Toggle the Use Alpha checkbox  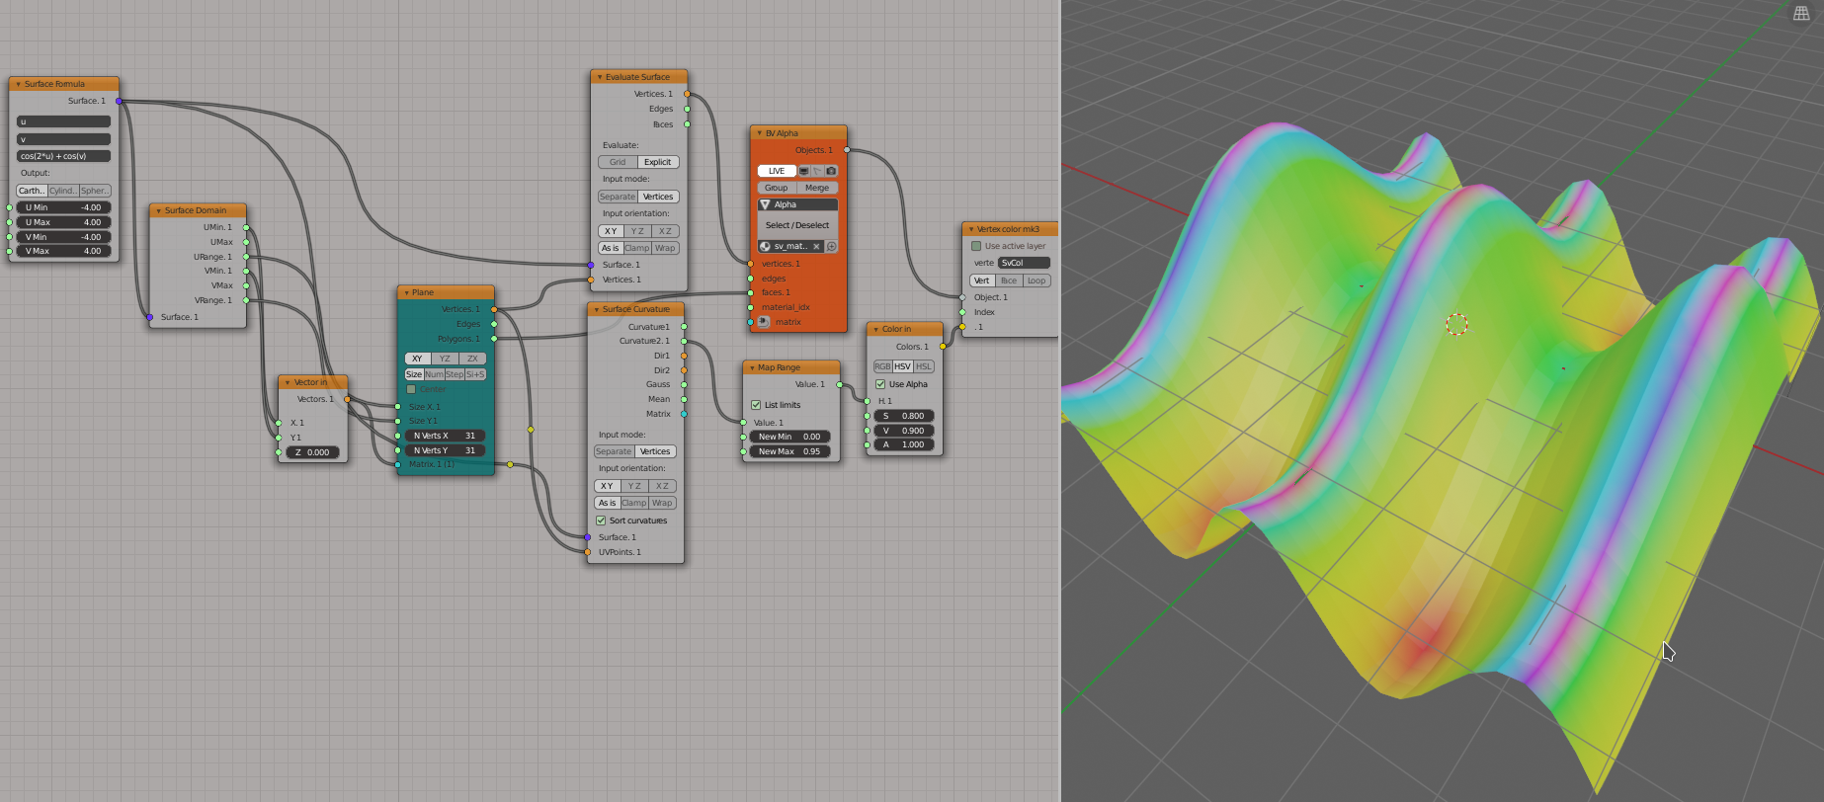click(x=880, y=384)
